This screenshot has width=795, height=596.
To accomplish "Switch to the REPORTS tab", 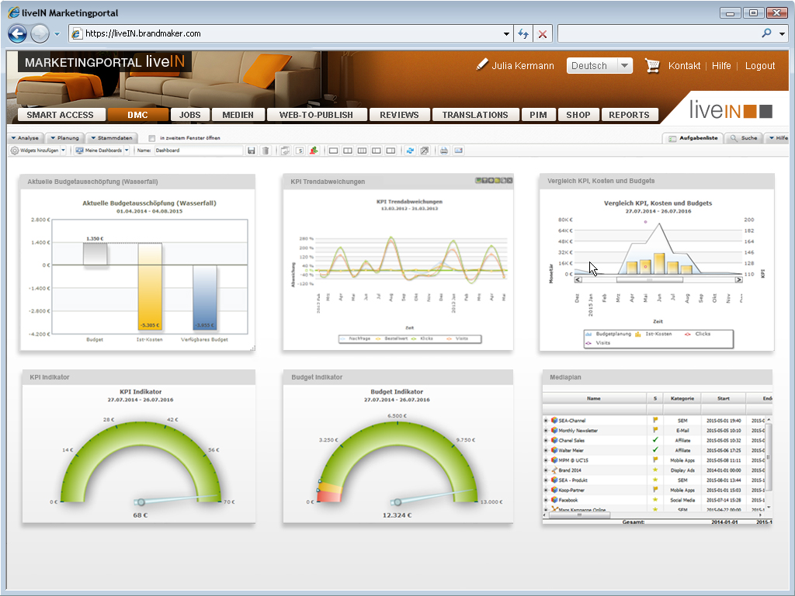I will [x=629, y=115].
